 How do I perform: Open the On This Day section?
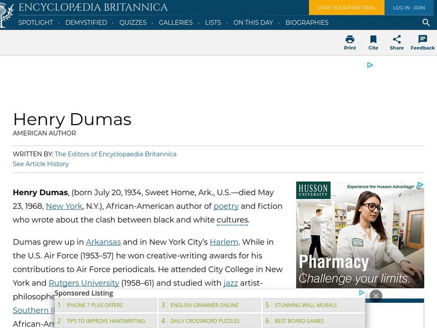(253, 23)
